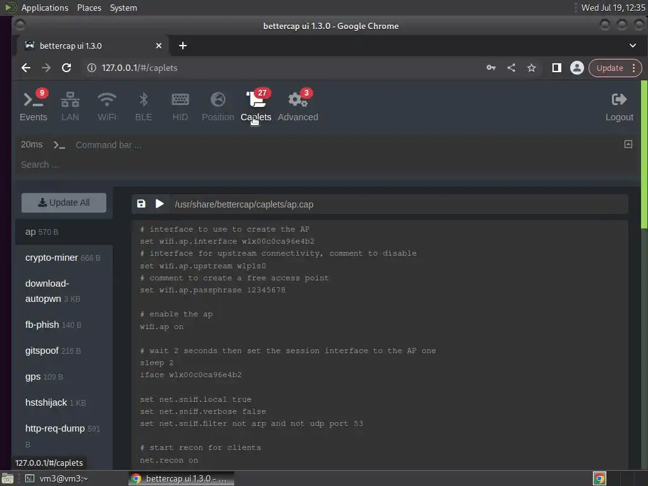Share this page
The width and height of the screenshot is (648, 486).
(511, 68)
